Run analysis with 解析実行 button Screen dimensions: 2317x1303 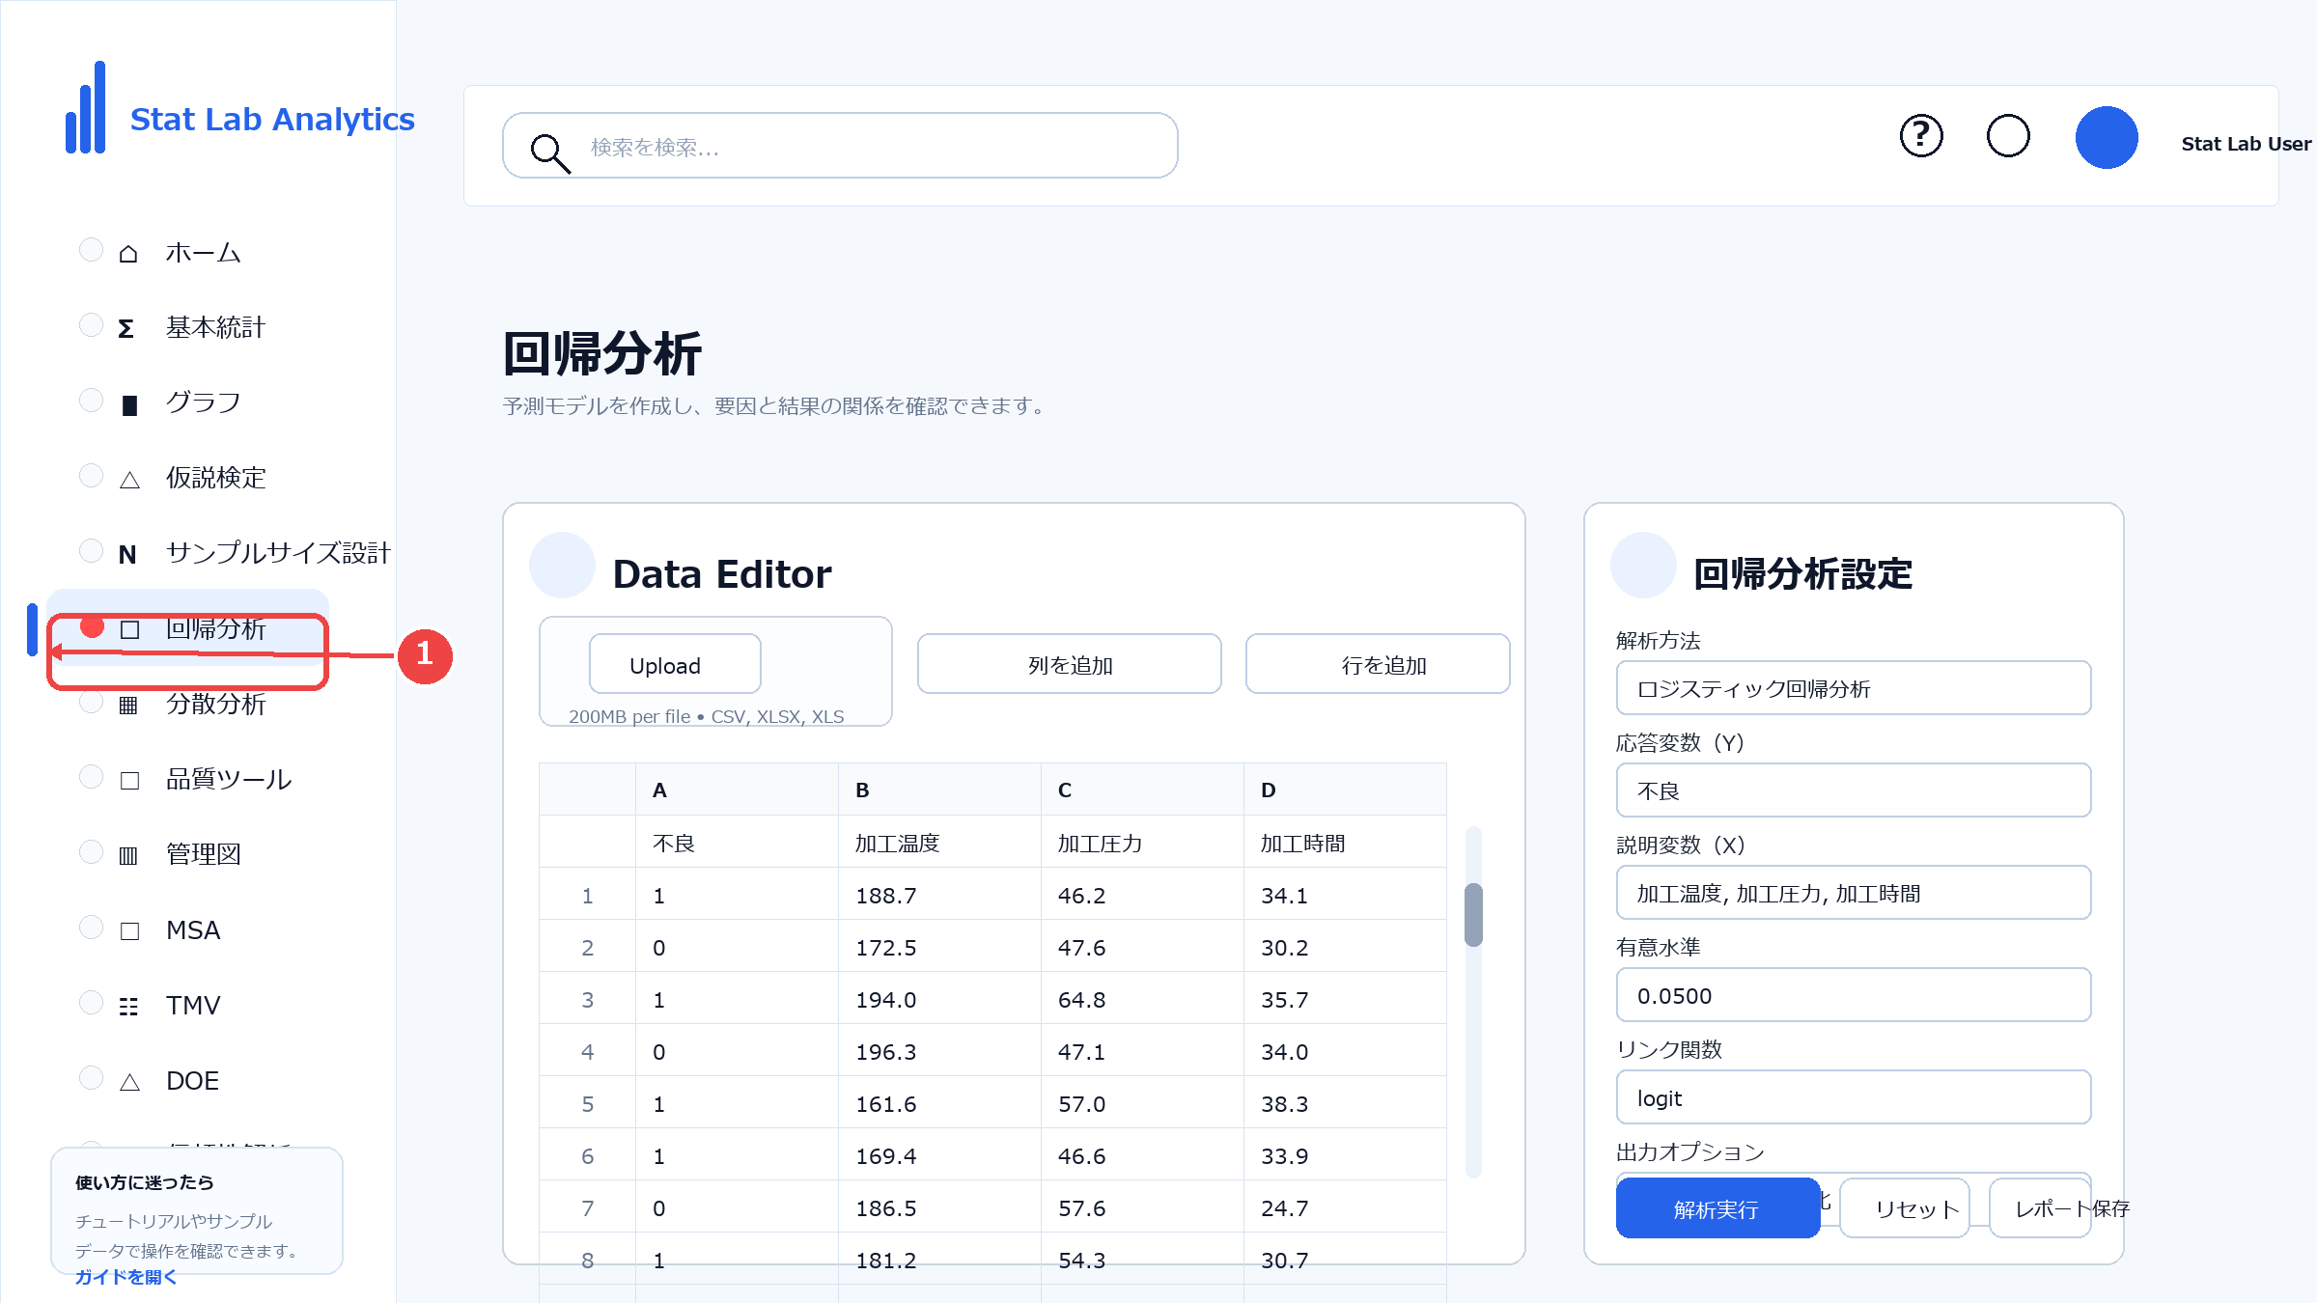pos(1718,1208)
